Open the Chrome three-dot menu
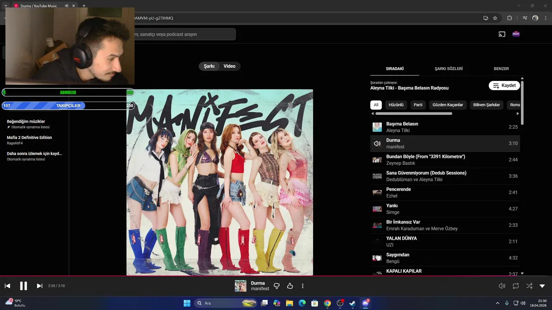 coord(546,18)
